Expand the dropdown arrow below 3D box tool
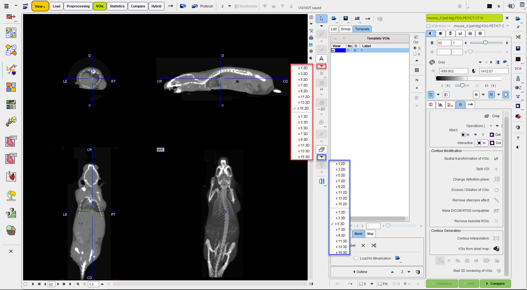Screen dimensions: 527x290 pos(321,157)
